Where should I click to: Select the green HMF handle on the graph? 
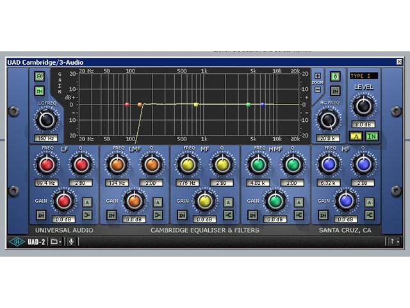coord(249,105)
